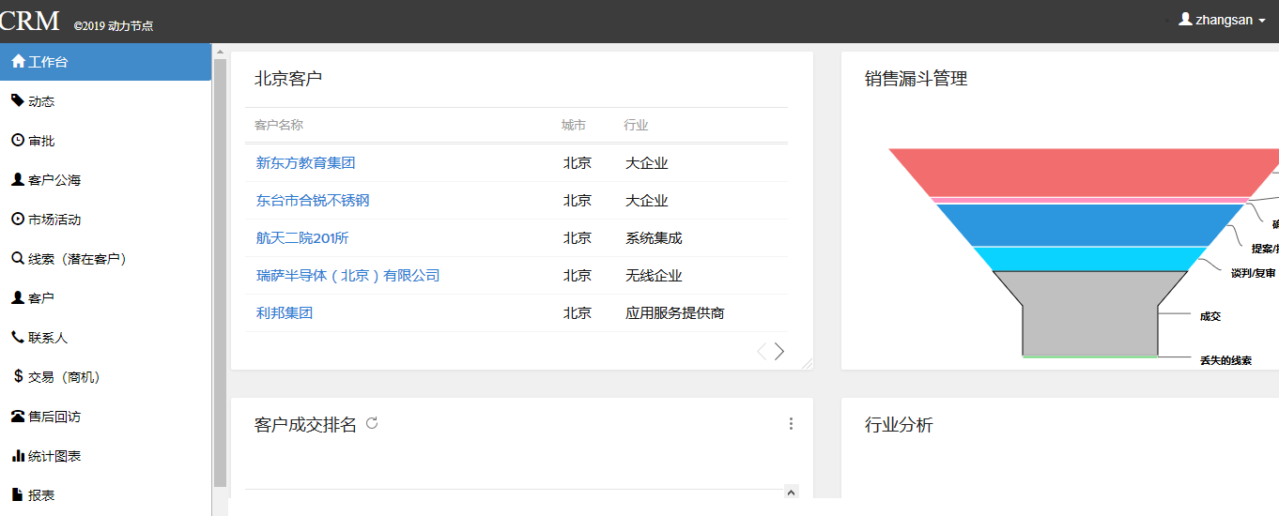
Task: Click the clock icon next to 审批
Action: [18, 141]
